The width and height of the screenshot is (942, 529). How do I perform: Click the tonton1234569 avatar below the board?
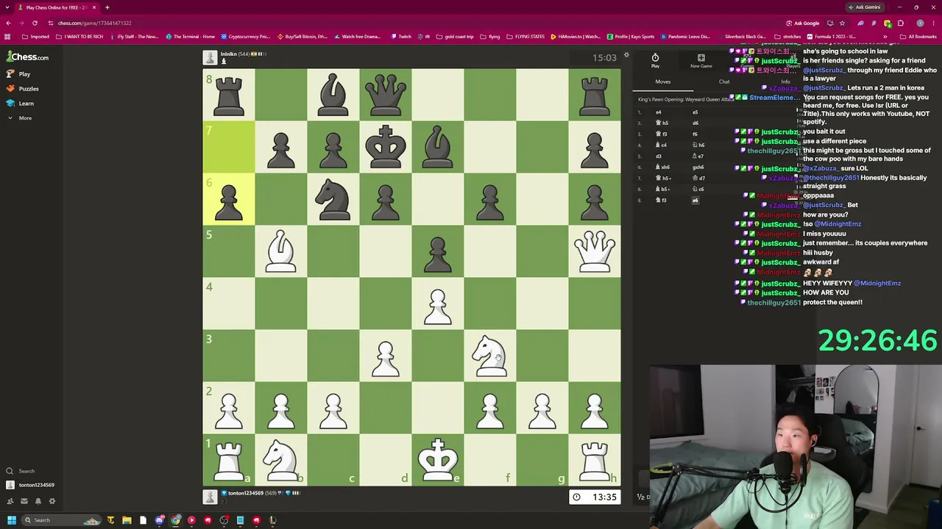click(210, 497)
